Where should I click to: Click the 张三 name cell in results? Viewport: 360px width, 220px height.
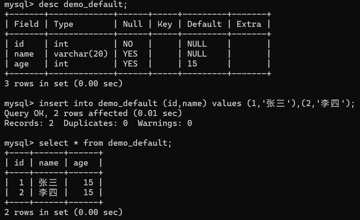(48, 183)
